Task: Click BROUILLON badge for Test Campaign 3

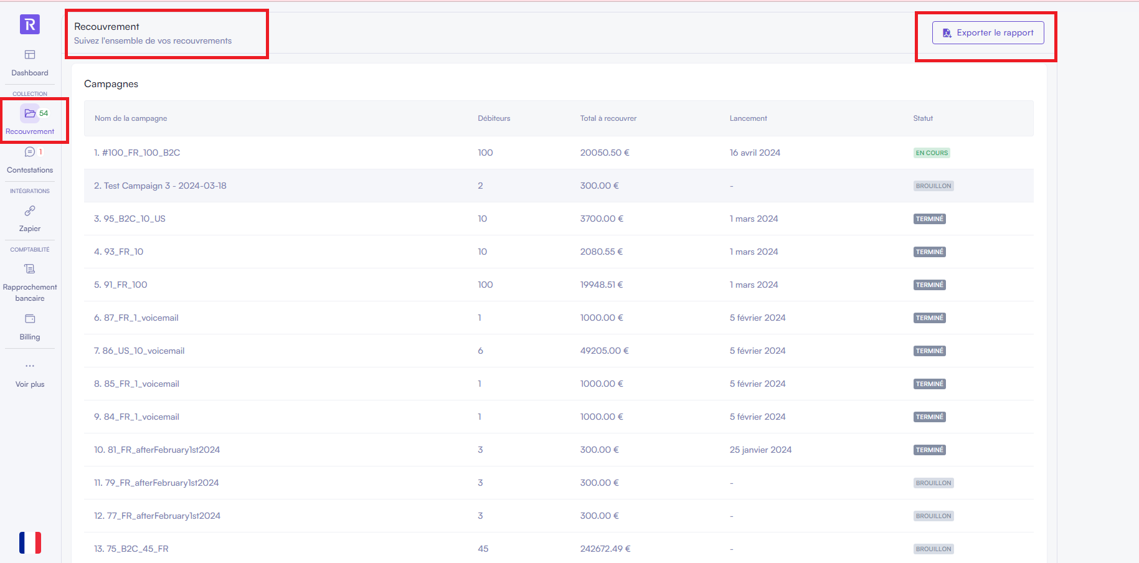Action: click(x=933, y=186)
